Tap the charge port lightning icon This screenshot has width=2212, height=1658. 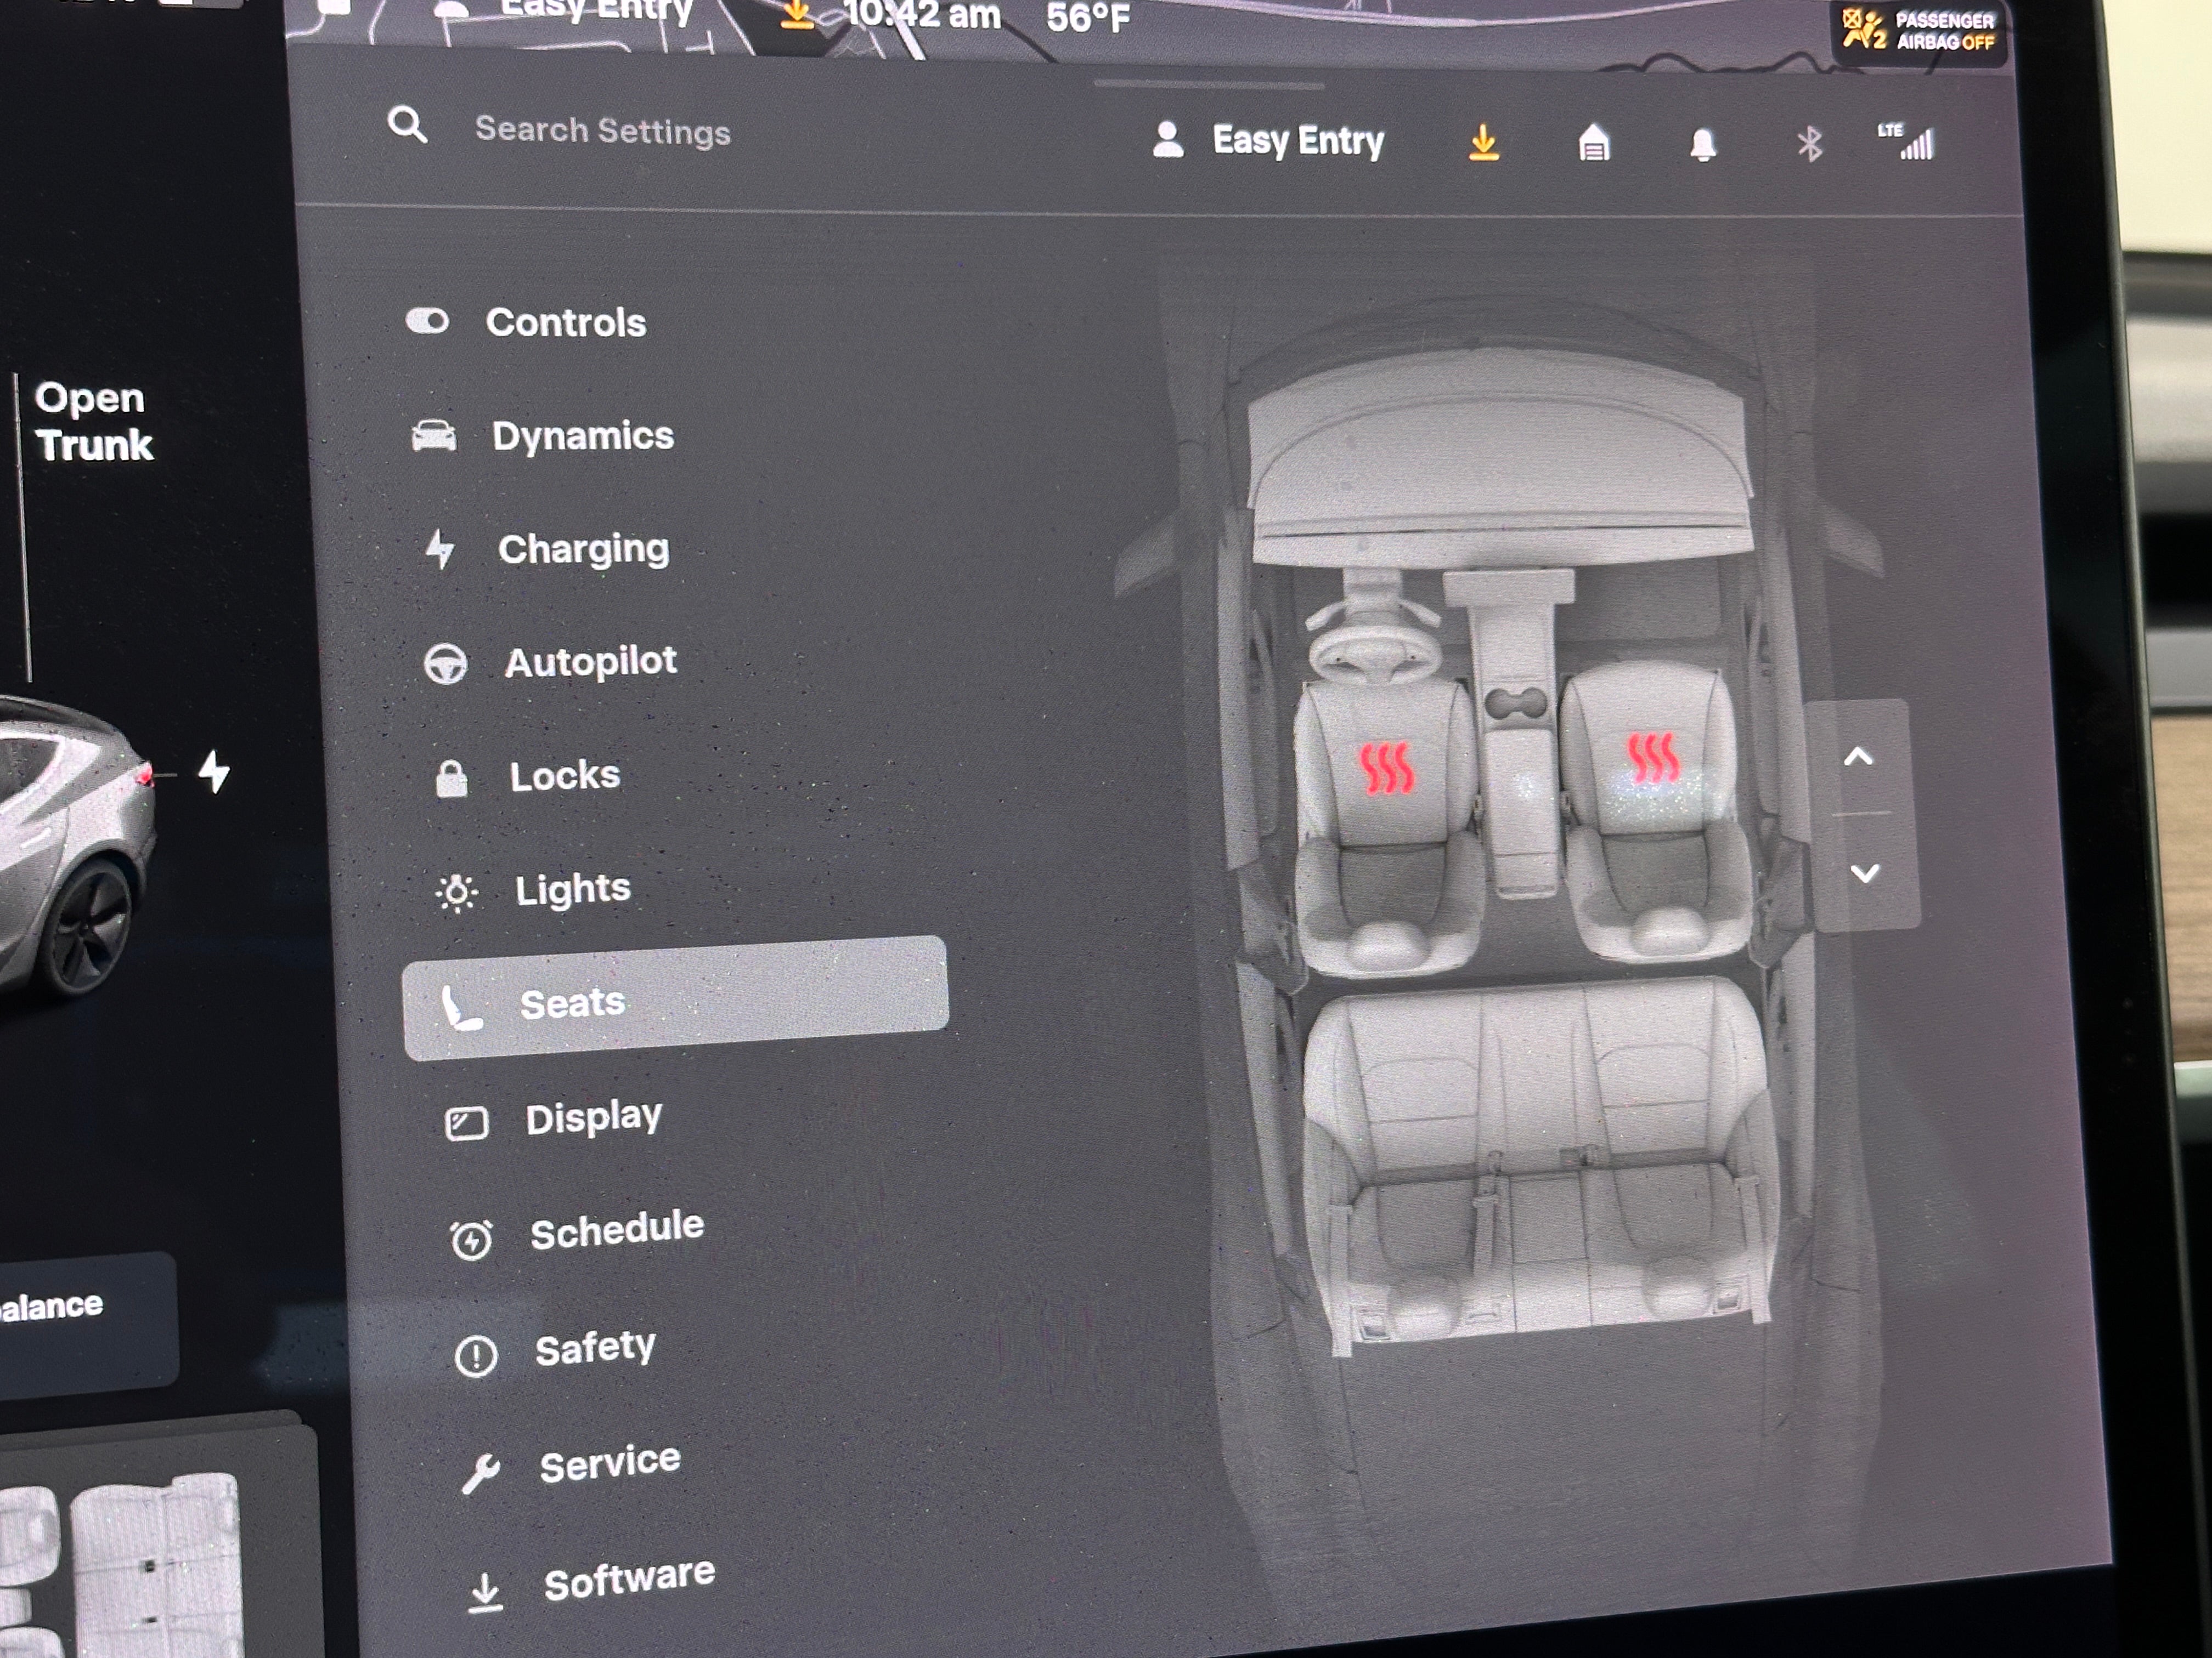(x=214, y=771)
